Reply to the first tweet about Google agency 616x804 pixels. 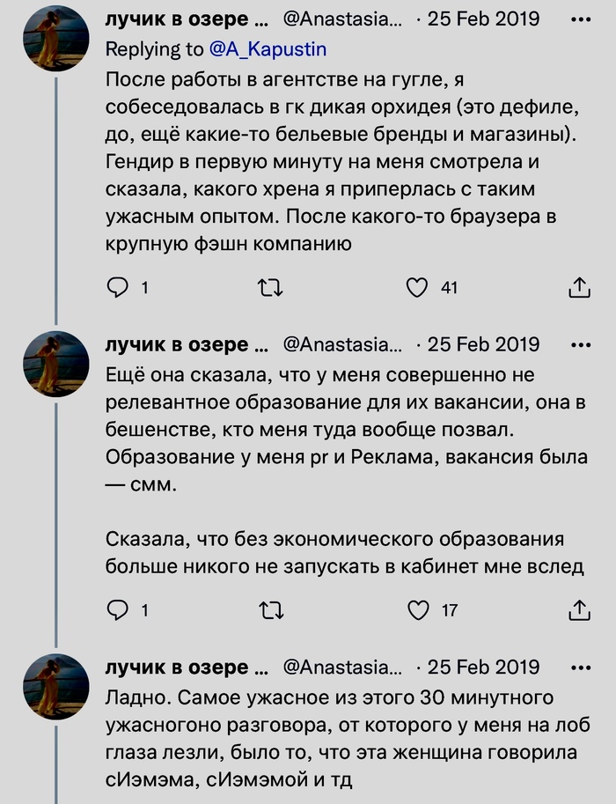click(x=117, y=287)
